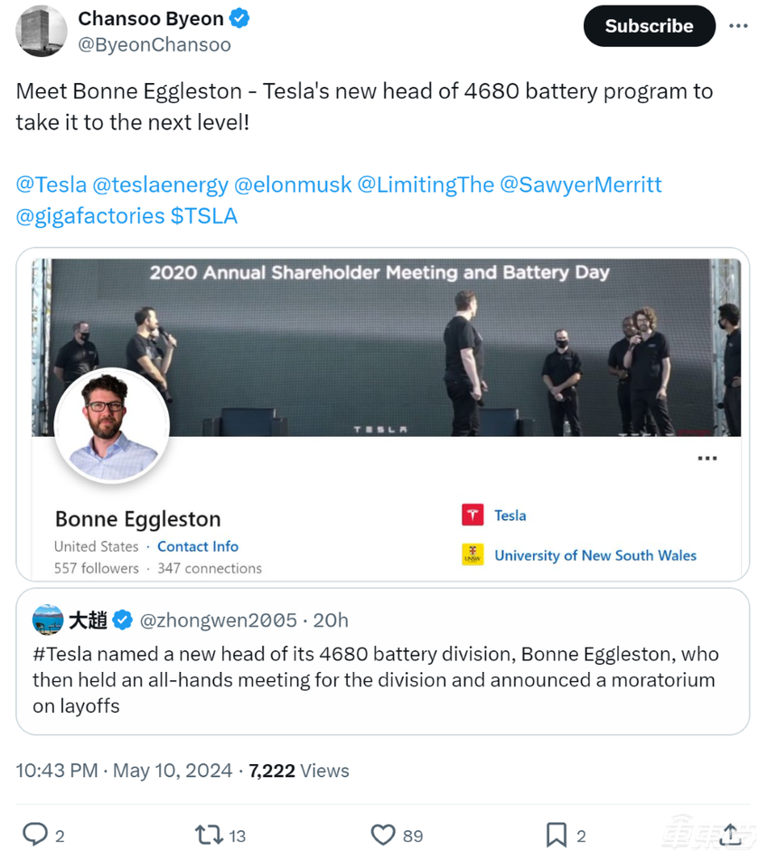Click the Tesla logo icon in profile card
Viewport: 768px width, 861px height.
(473, 516)
